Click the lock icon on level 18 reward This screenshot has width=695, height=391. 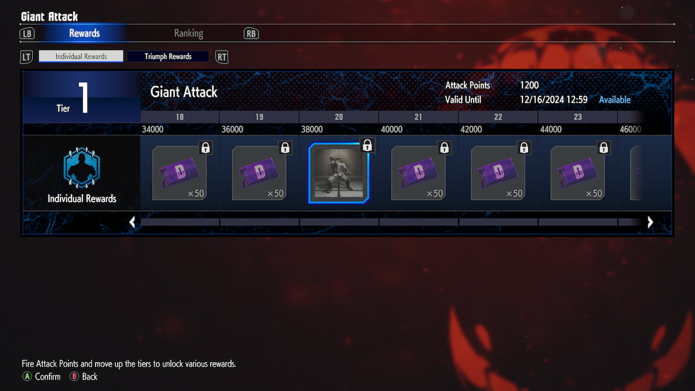pos(205,148)
